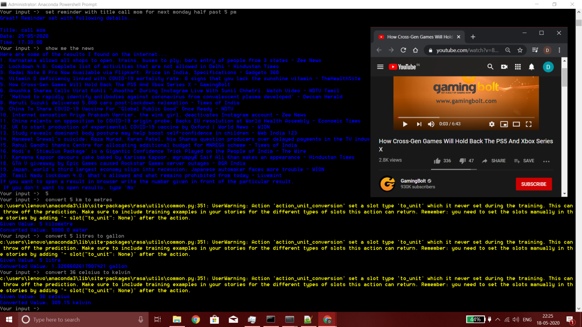Mute the video volume

click(x=431, y=124)
